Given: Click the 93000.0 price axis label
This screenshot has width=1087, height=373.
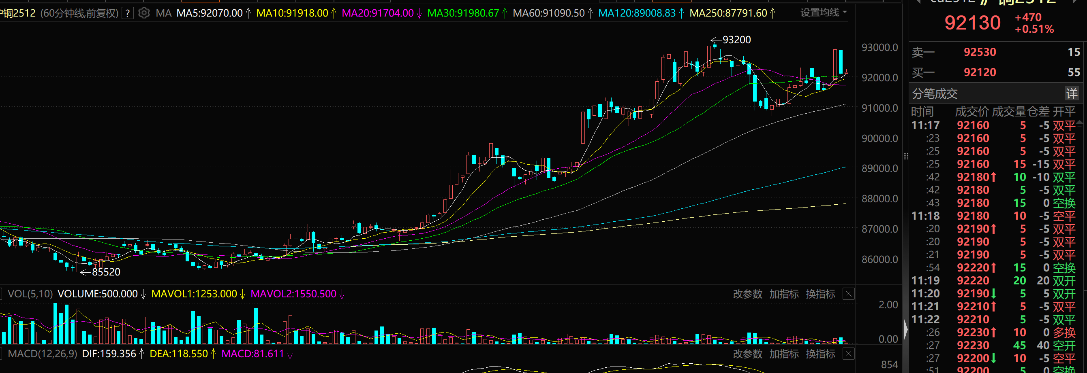Looking at the screenshot, I should tap(879, 48).
